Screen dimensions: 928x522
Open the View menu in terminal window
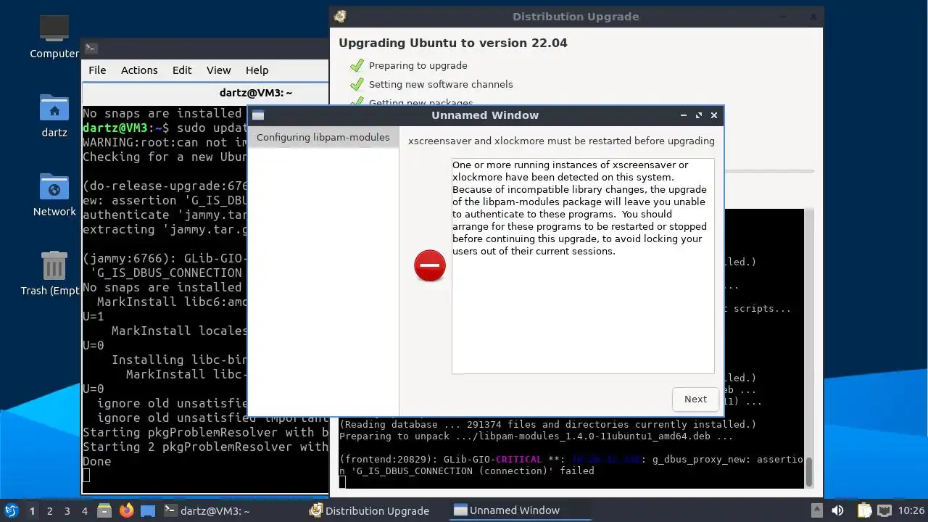(218, 70)
